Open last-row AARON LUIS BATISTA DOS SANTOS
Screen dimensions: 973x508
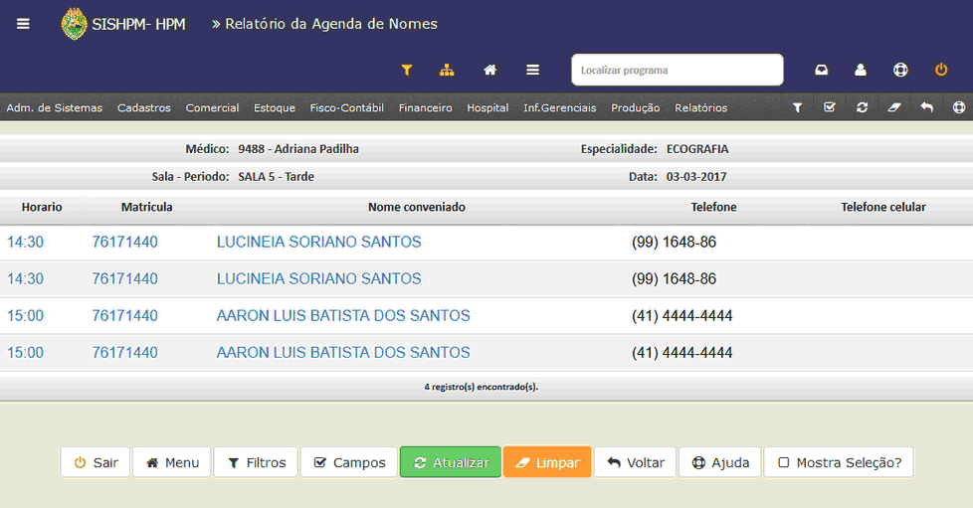tap(343, 352)
